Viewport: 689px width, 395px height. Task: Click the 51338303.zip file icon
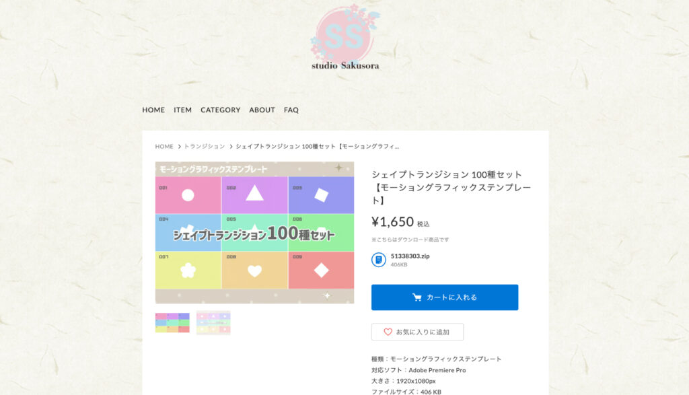[x=378, y=260]
